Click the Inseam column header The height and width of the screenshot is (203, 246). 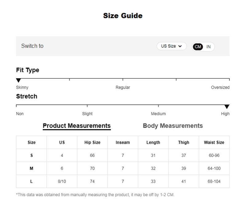tap(123, 142)
